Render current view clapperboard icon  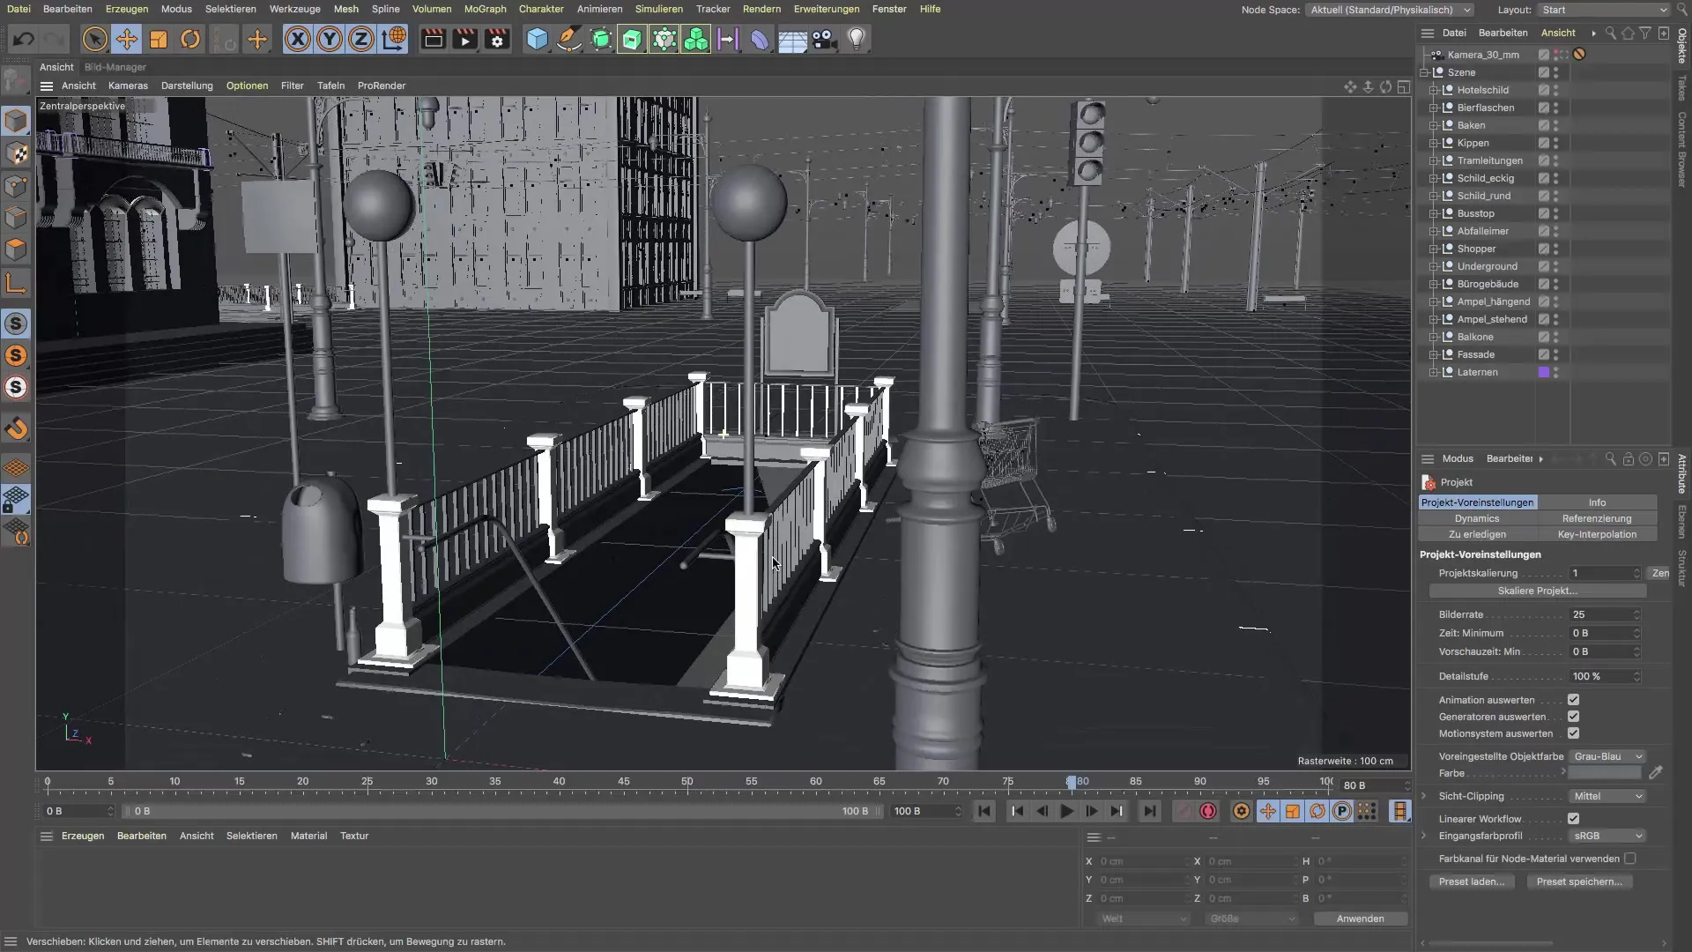tap(433, 40)
